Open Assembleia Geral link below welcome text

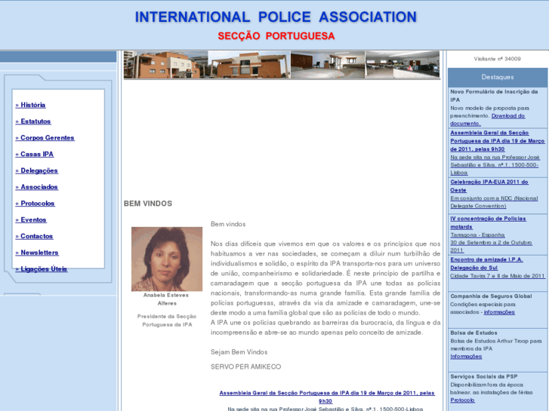[x=327, y=397]
